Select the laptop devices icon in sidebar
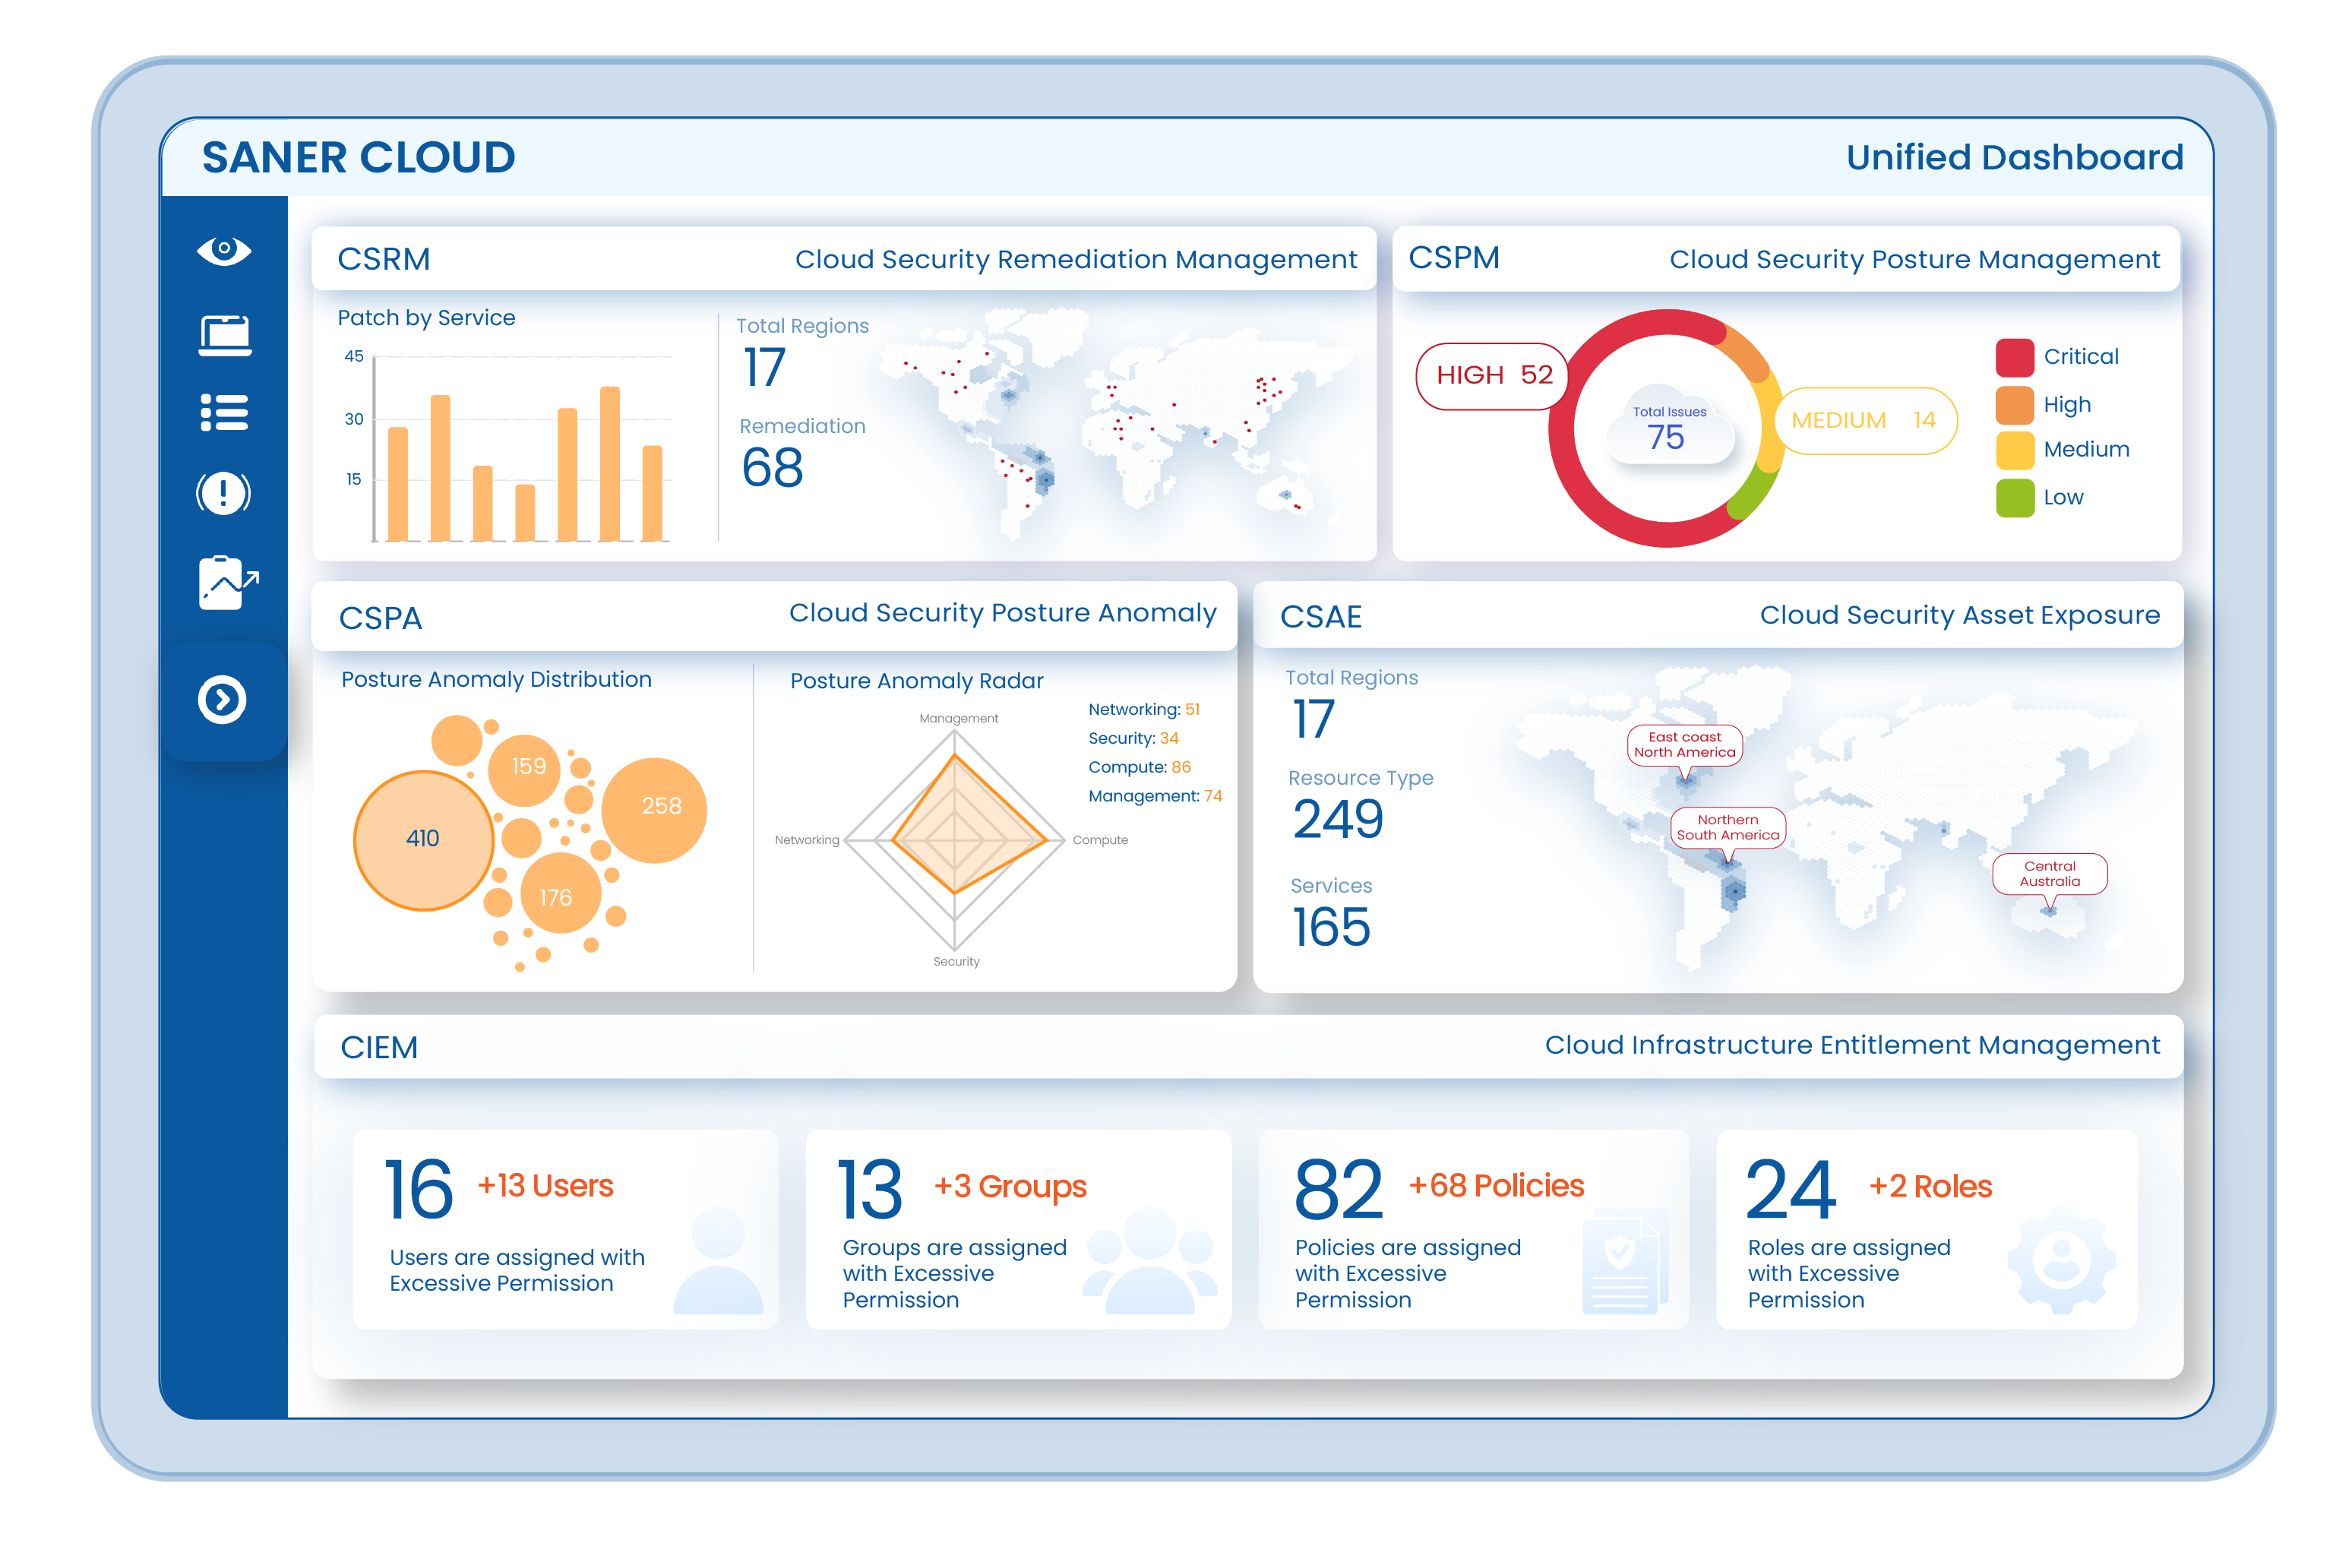2352x1568 pixels. tap(225, 335)
